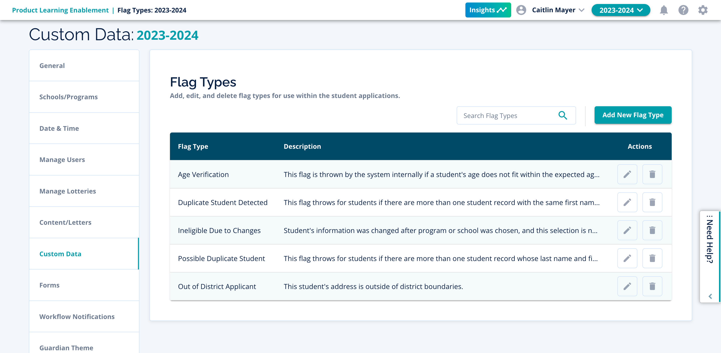This screenshot has height=353, width=721.
Task: Open the 2023-2024 year dropdown
Action: pos(621,10)
